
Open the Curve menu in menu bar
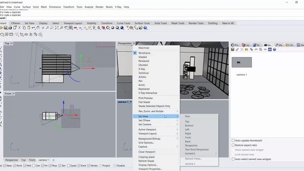click(17, 7)
